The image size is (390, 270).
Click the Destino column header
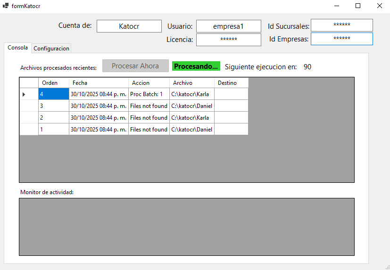pyautogui.click(x=231, y=83)
